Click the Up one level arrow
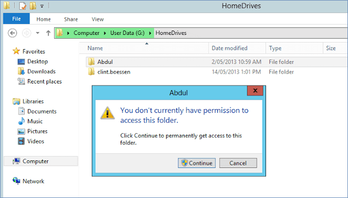 (48, 33)
